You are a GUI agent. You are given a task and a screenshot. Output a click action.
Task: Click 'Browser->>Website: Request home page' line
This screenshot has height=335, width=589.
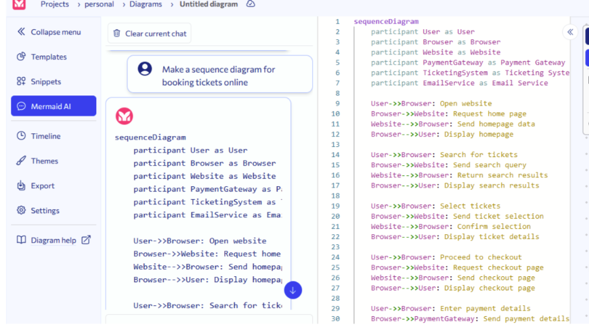click(x=448, y=114)
